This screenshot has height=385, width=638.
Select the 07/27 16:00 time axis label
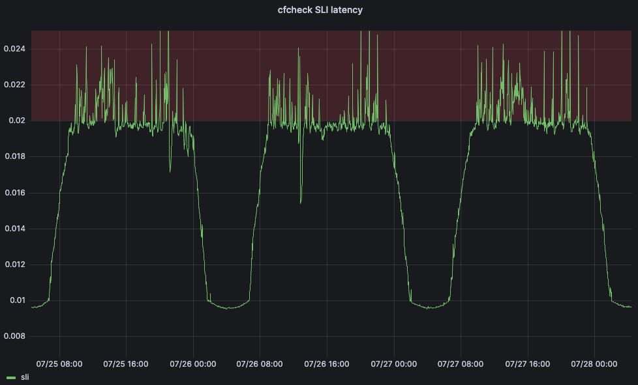[527, 364]
